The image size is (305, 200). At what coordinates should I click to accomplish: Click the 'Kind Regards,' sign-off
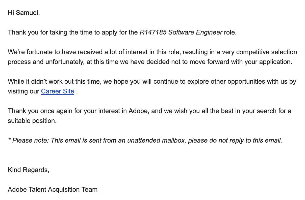(x=28, y=170)
